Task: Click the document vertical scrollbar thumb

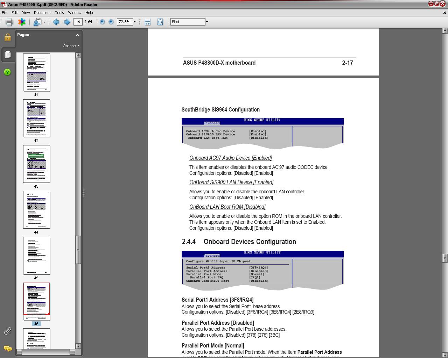Action: [445, 258]
